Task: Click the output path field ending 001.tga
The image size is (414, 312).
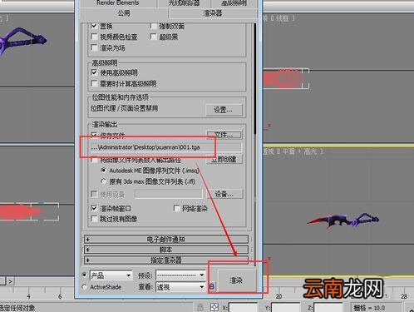Action: point(166,147)
